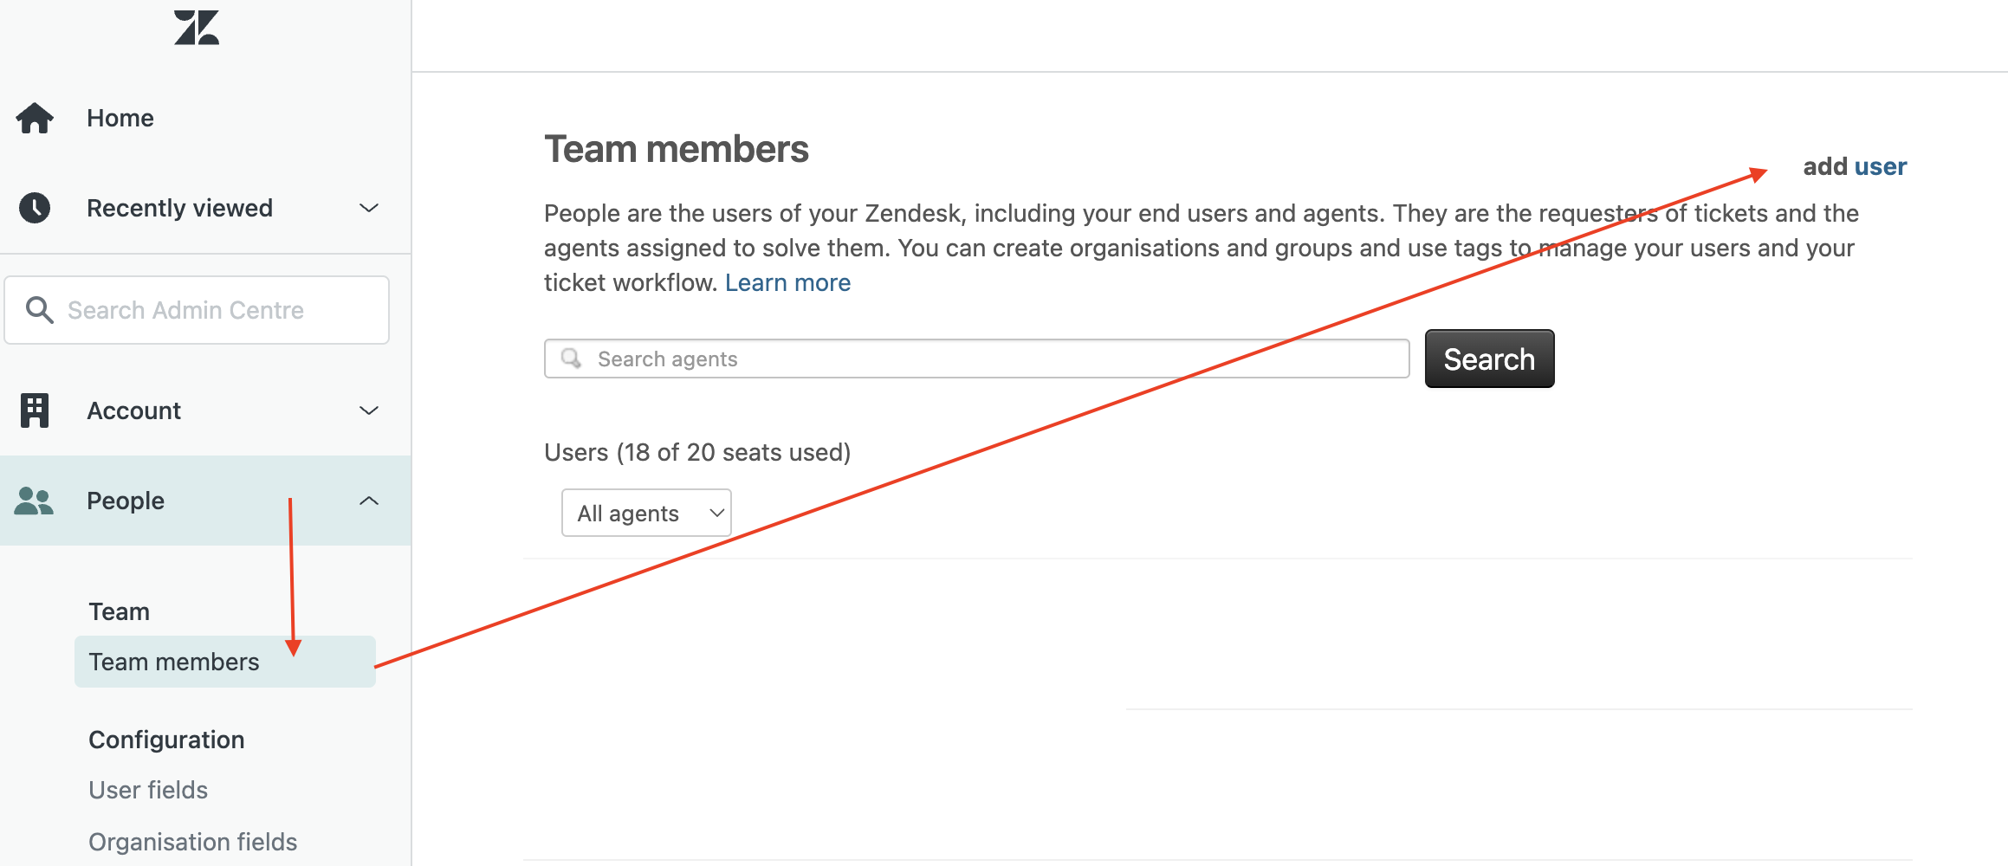Open the Home section from the sidebar

(120, 118)
